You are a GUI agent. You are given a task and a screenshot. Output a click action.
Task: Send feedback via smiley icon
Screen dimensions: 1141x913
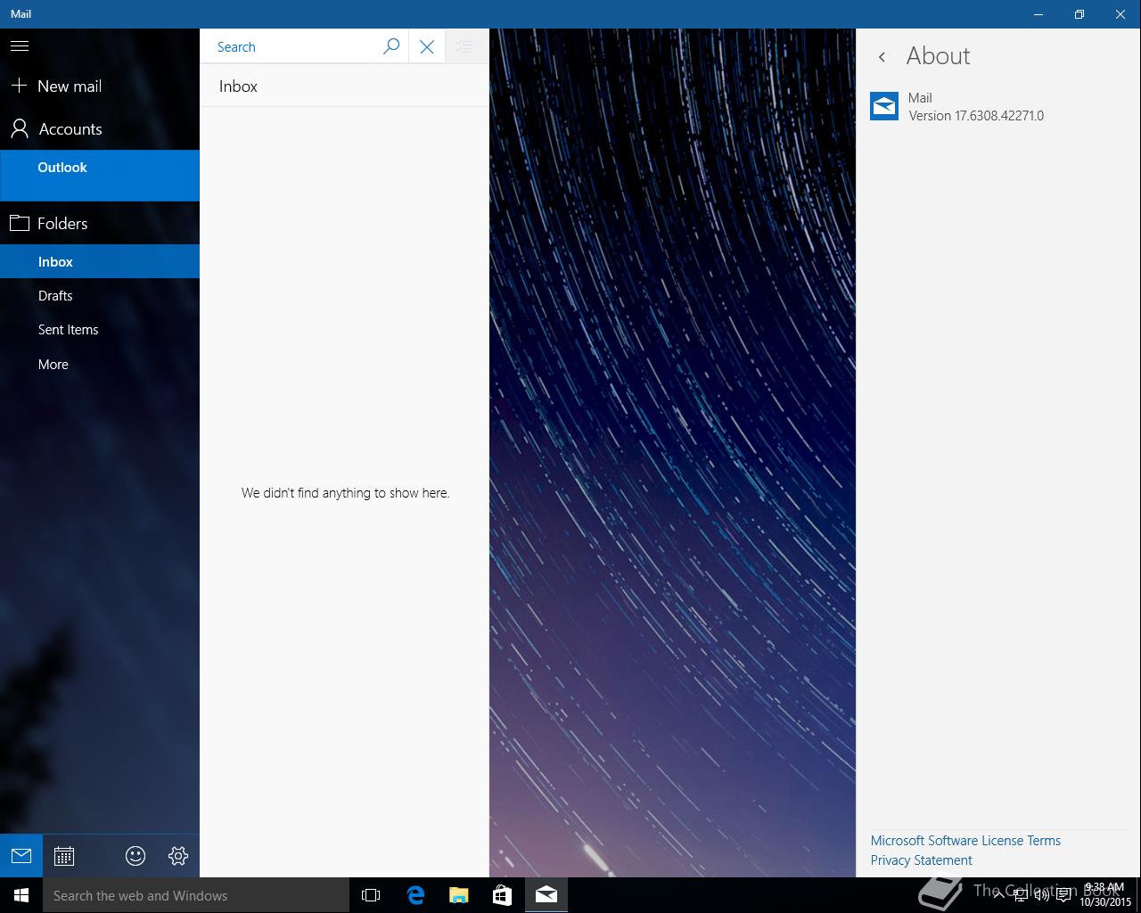[x=135, y=856]
